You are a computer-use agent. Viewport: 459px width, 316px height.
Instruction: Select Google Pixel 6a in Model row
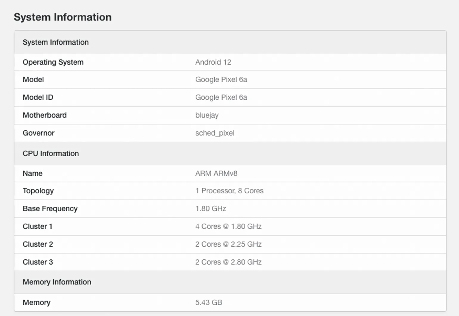(221, 80)
